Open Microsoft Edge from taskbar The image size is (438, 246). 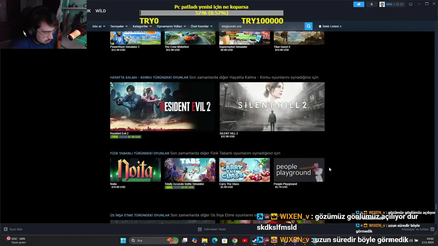click(215, 241)
